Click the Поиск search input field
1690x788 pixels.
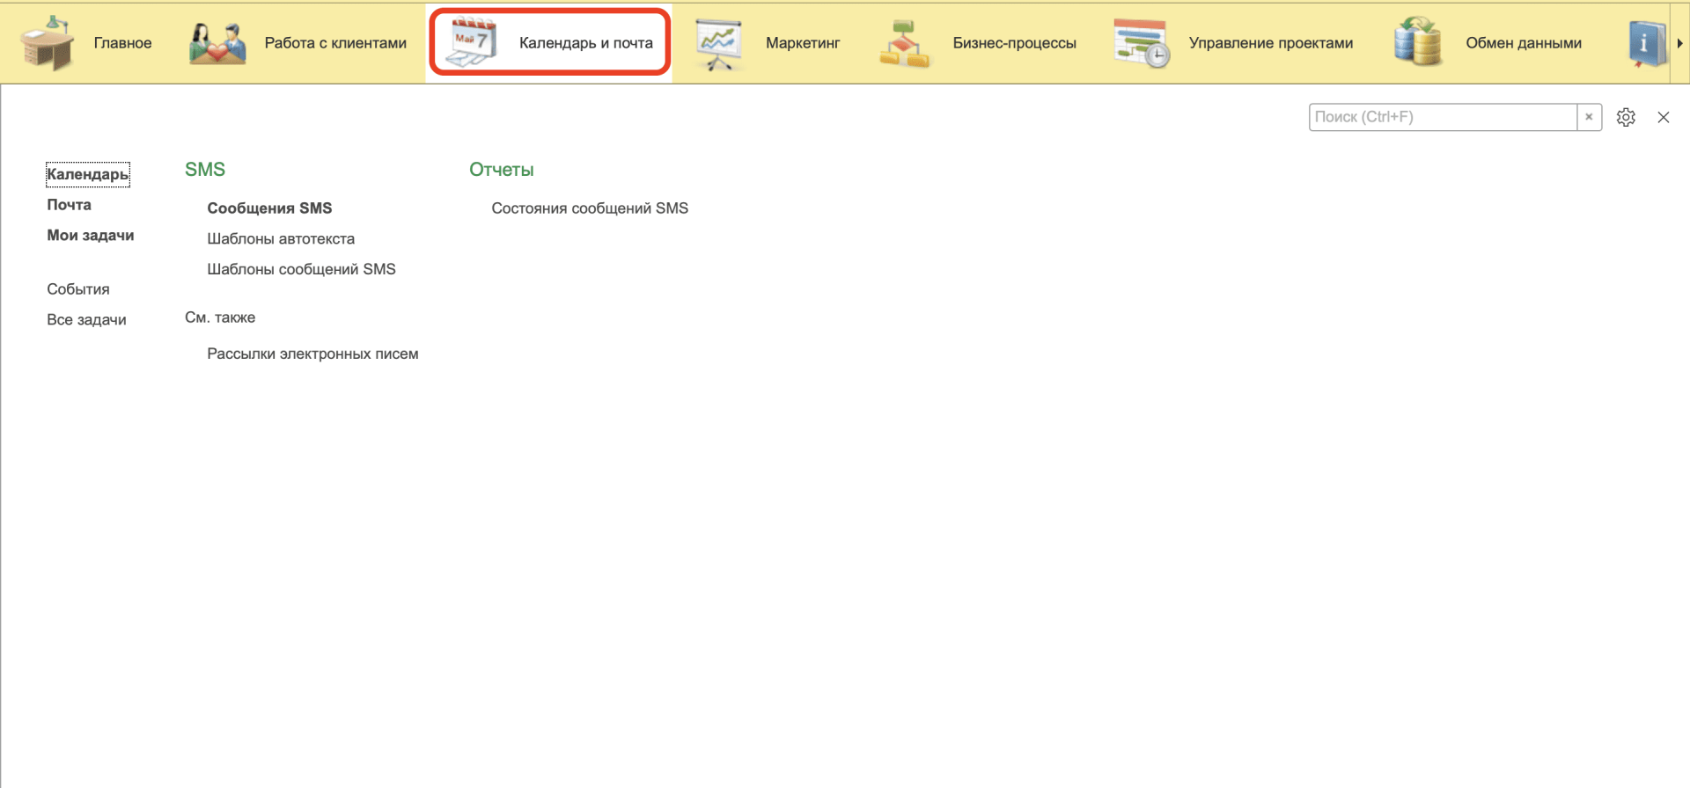(x=1442, y=117)
